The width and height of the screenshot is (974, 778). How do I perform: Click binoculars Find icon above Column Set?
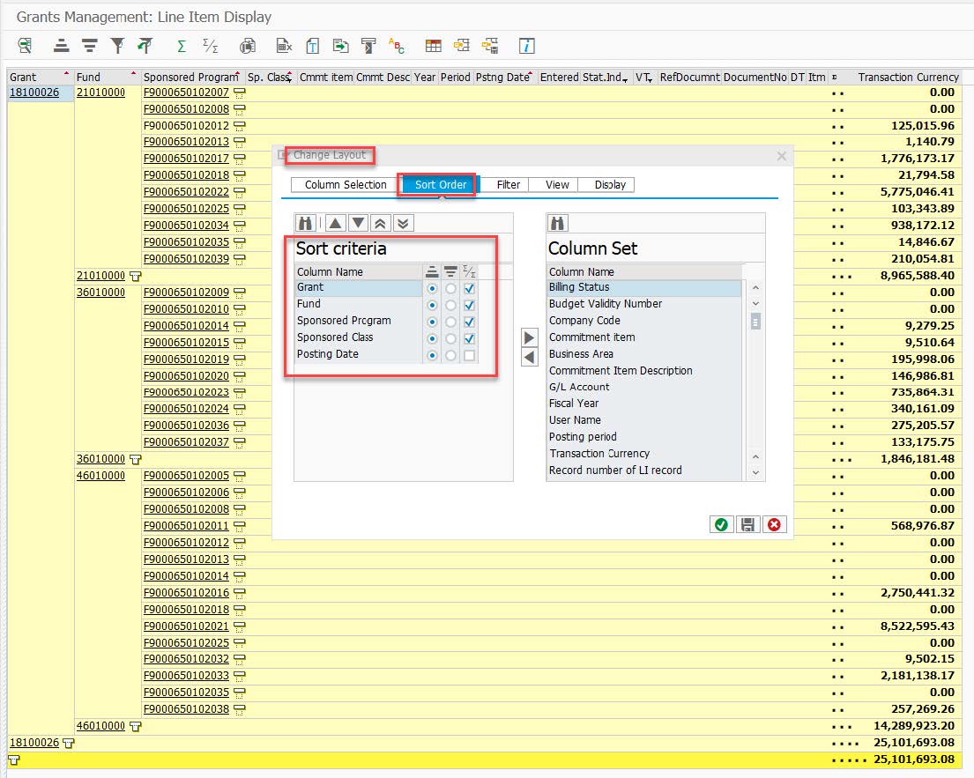pos(558,223)
